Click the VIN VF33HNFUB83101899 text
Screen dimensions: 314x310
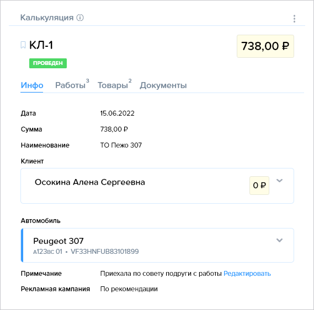point(105,252)
